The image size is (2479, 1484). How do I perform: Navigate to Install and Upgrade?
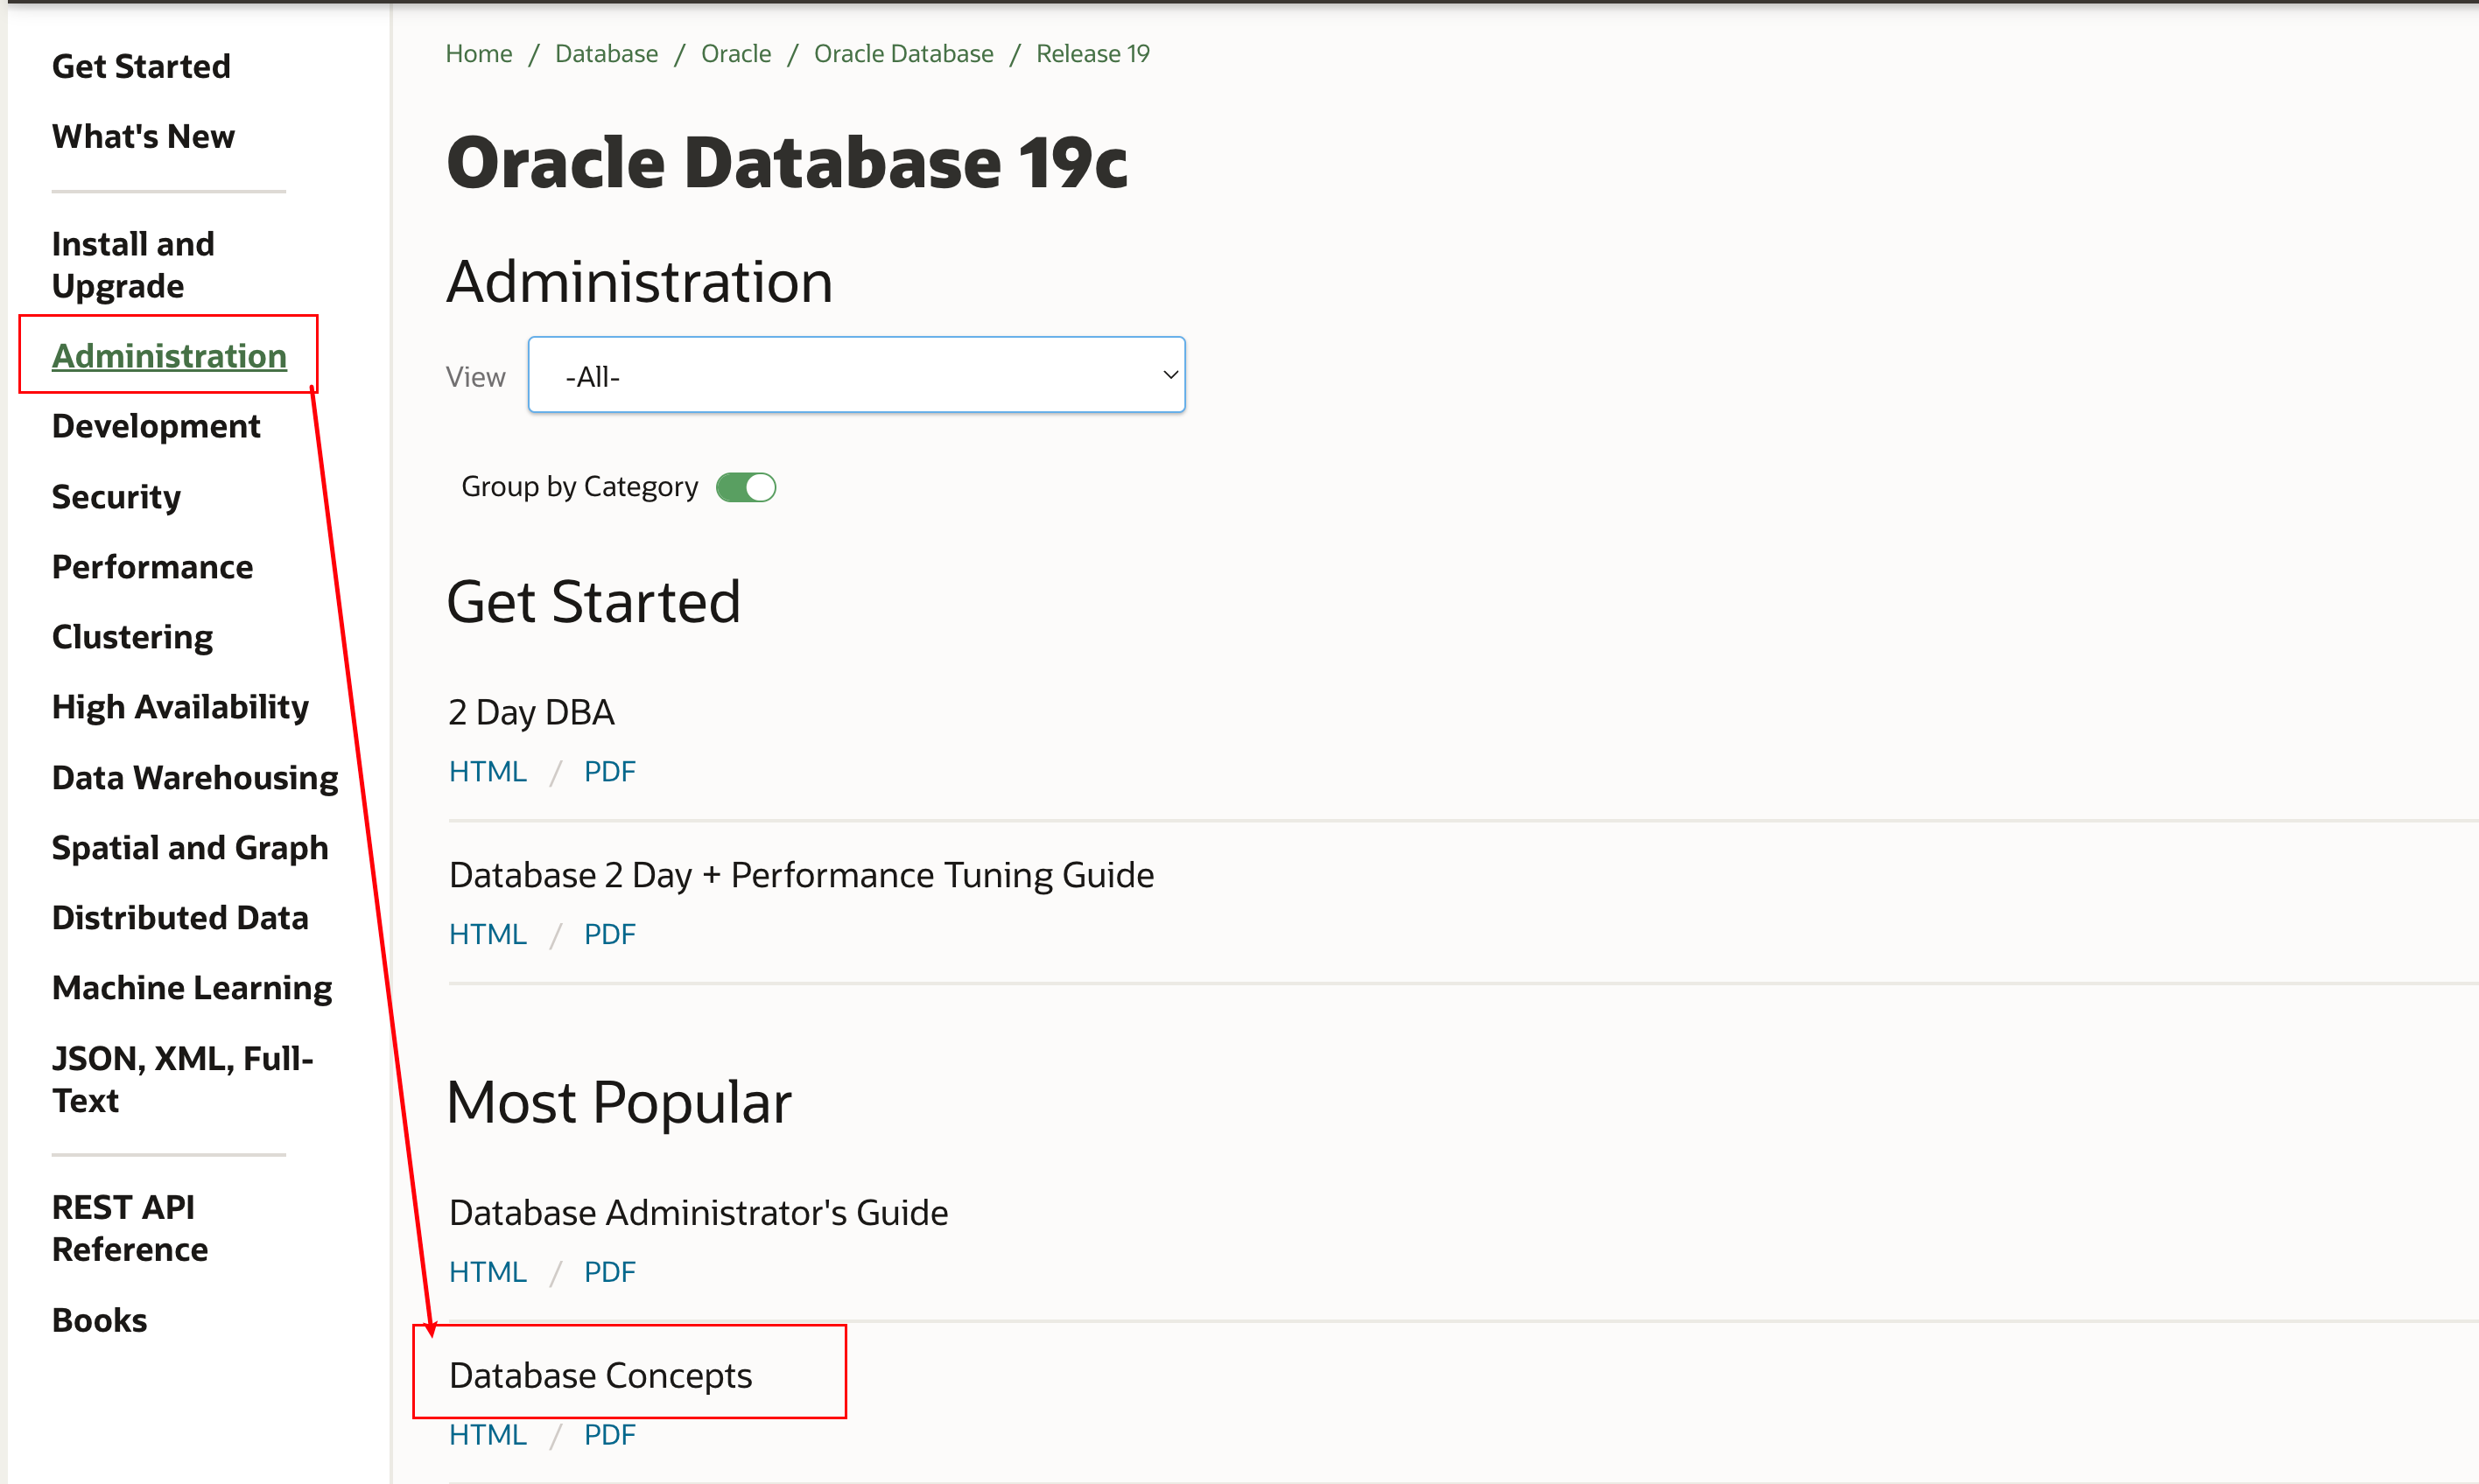[x=133, y=265]
